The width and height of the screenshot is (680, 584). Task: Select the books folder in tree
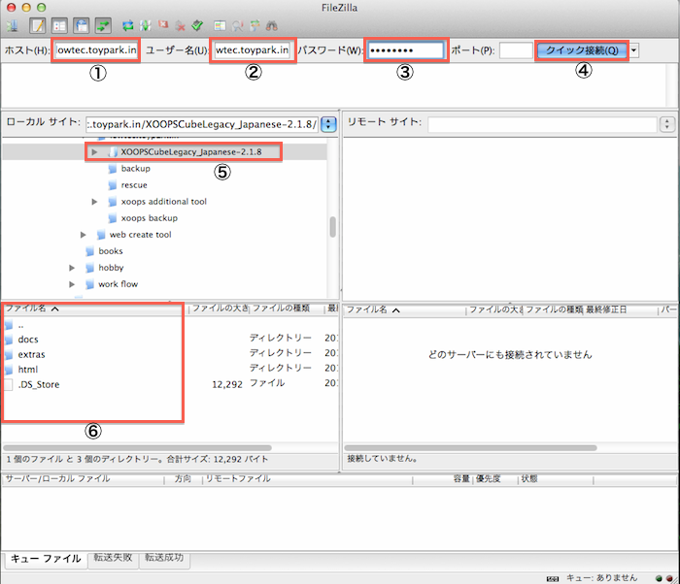[x=111, y=251]
